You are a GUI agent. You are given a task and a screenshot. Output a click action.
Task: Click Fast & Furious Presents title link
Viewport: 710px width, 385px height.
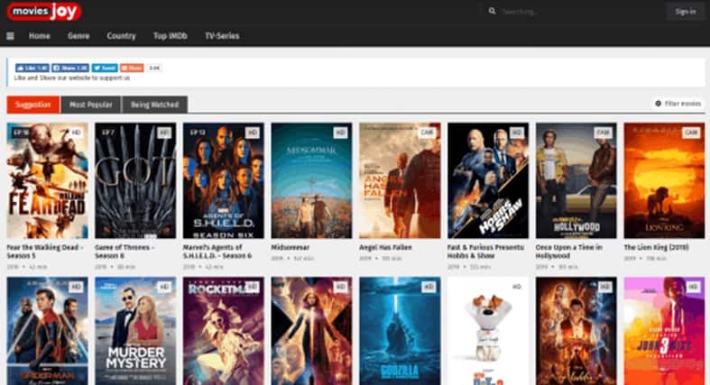coord(486,252)
